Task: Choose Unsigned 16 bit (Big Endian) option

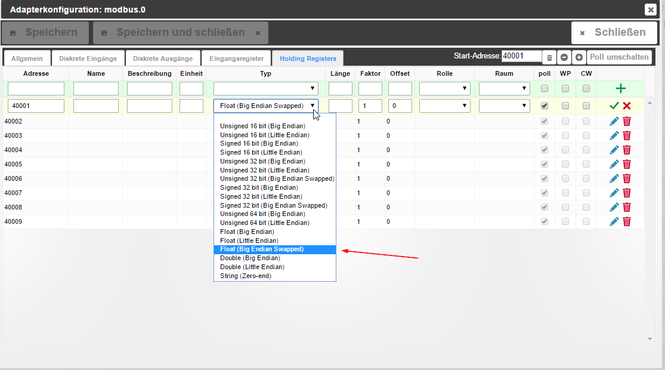Action: tap(275, 126)
